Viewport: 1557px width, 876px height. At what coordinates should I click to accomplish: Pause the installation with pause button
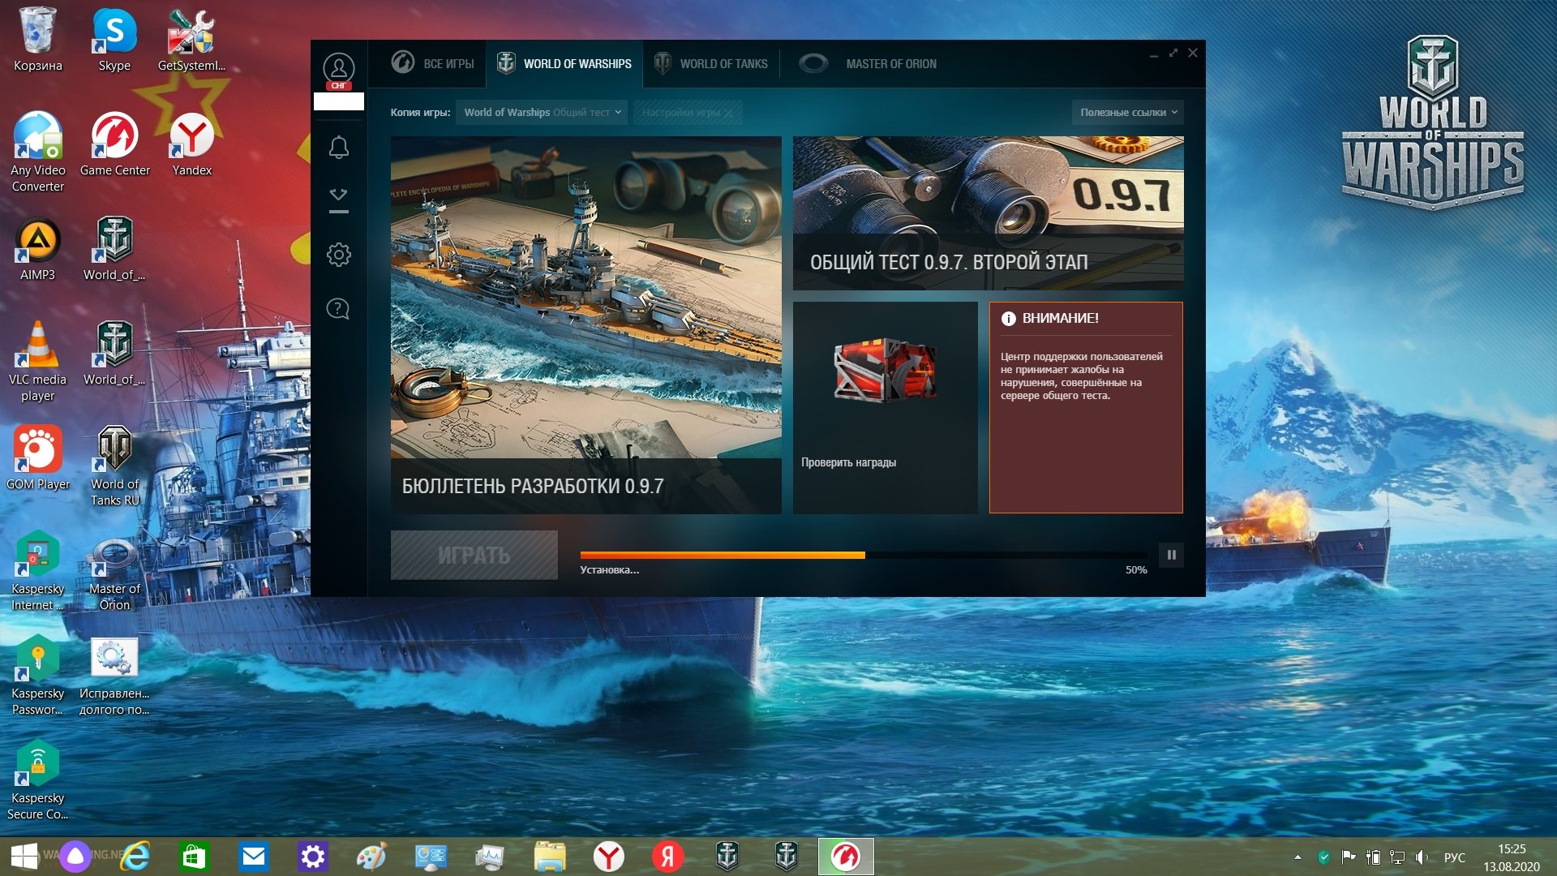tap(1171, 555)
